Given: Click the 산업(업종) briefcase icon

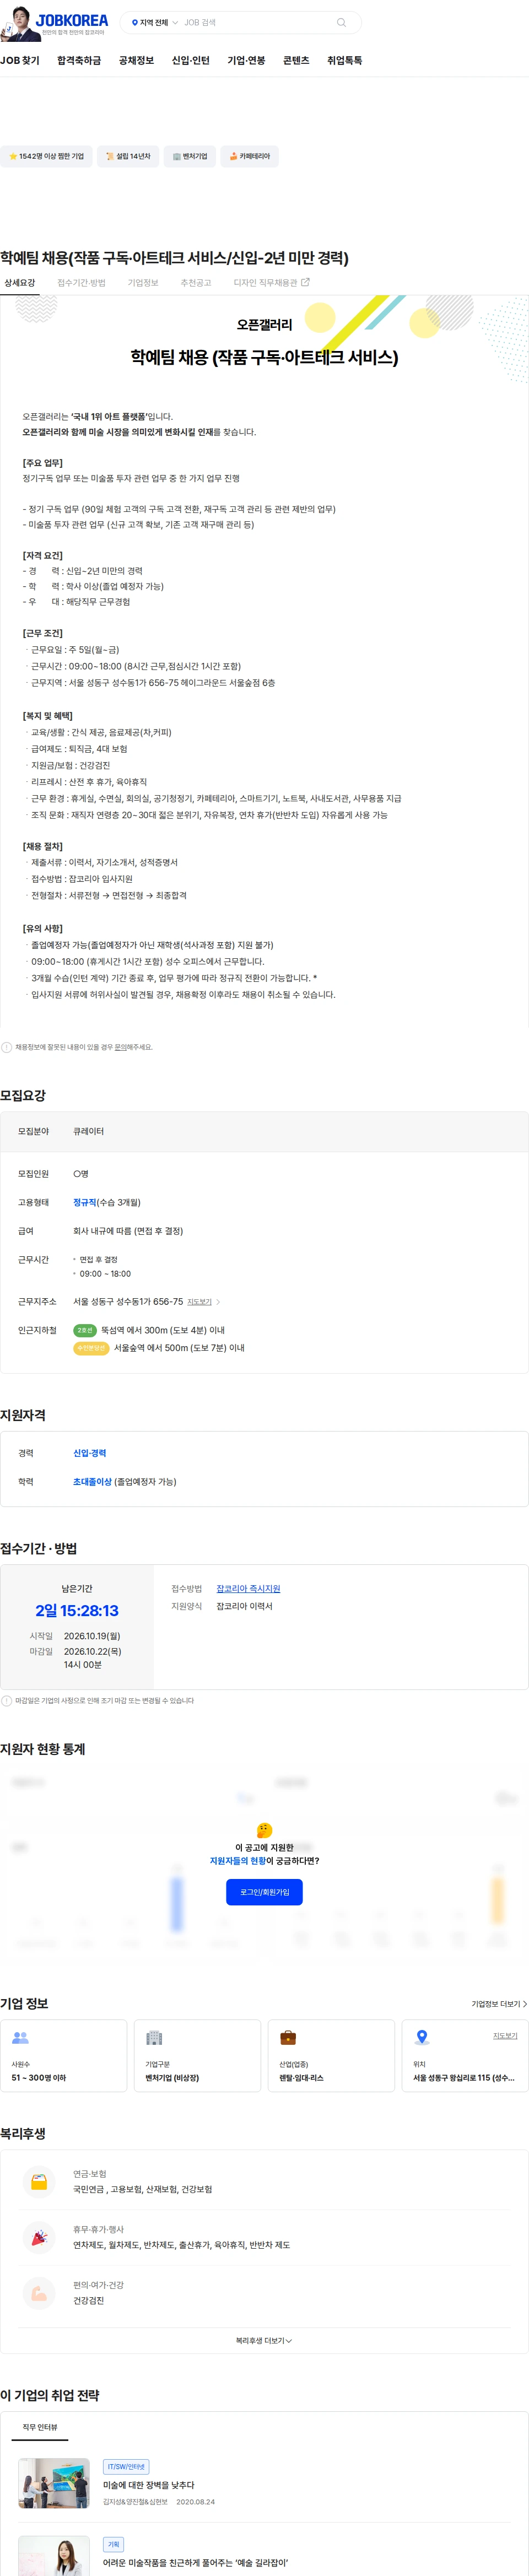Looking at the screenshot, I should pos(288,2038).
